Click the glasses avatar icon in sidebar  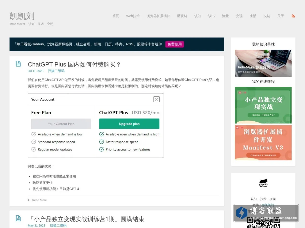(263, 183)
